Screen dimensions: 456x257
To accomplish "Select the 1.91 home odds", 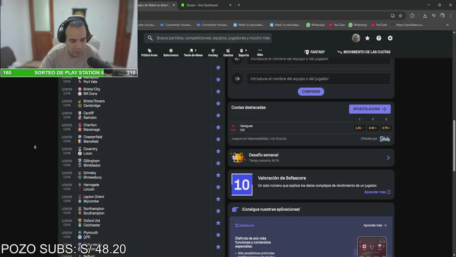I will pyautogui.click(x=359, y=128).
